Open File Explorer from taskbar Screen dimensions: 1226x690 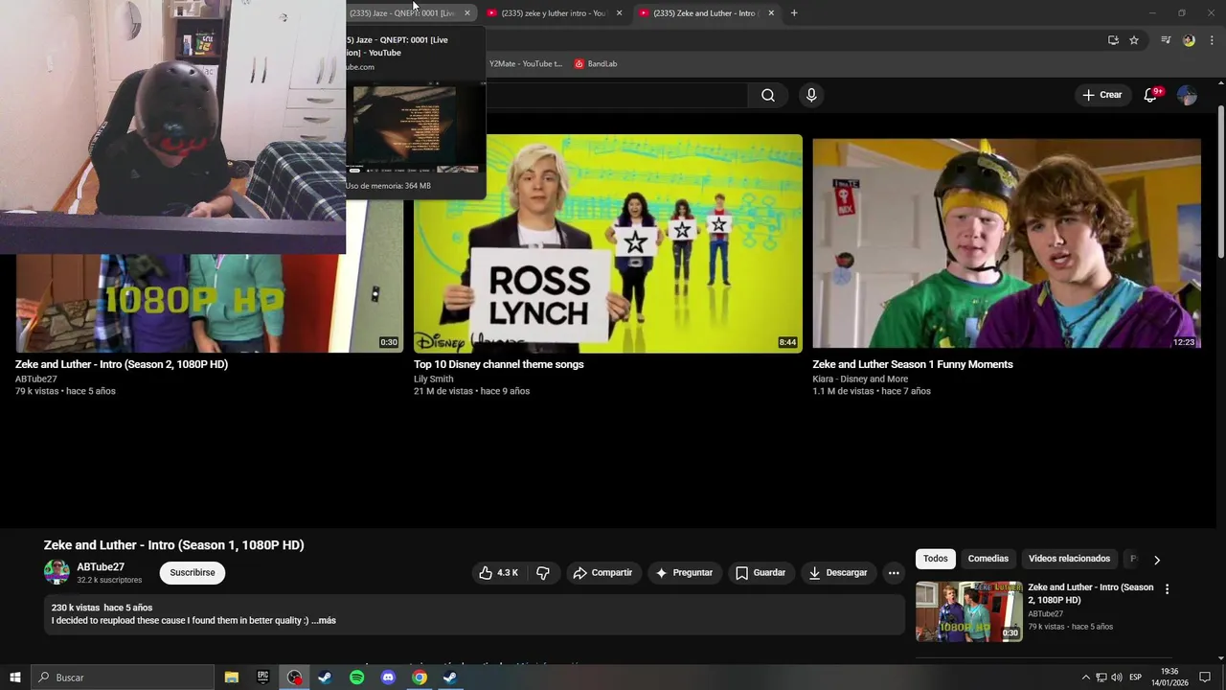(x=231, y=678)
